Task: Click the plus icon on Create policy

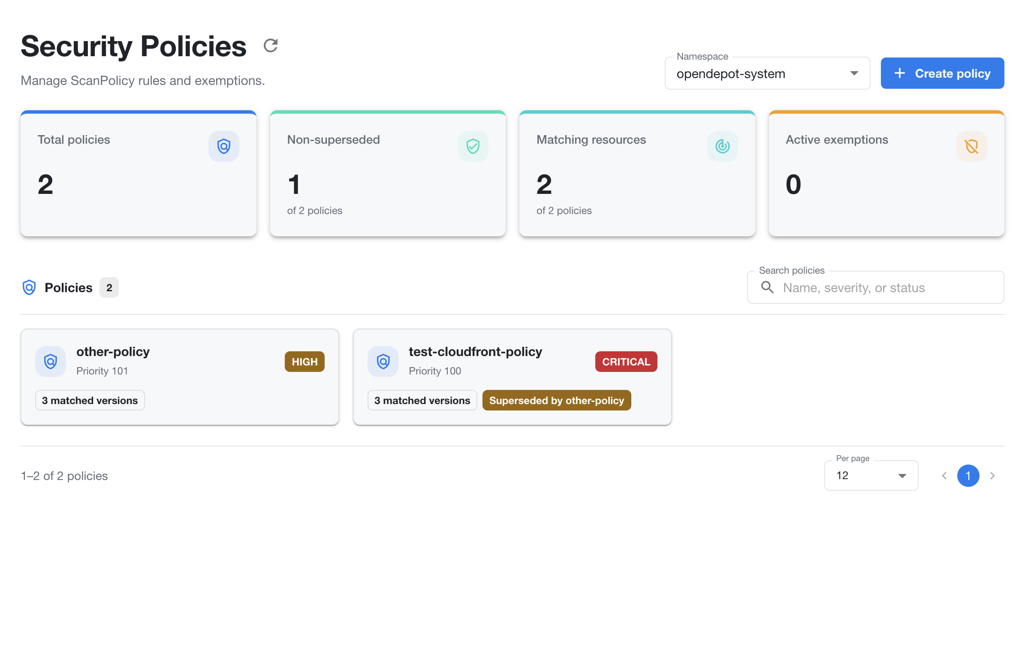Action: coord(900,73)
